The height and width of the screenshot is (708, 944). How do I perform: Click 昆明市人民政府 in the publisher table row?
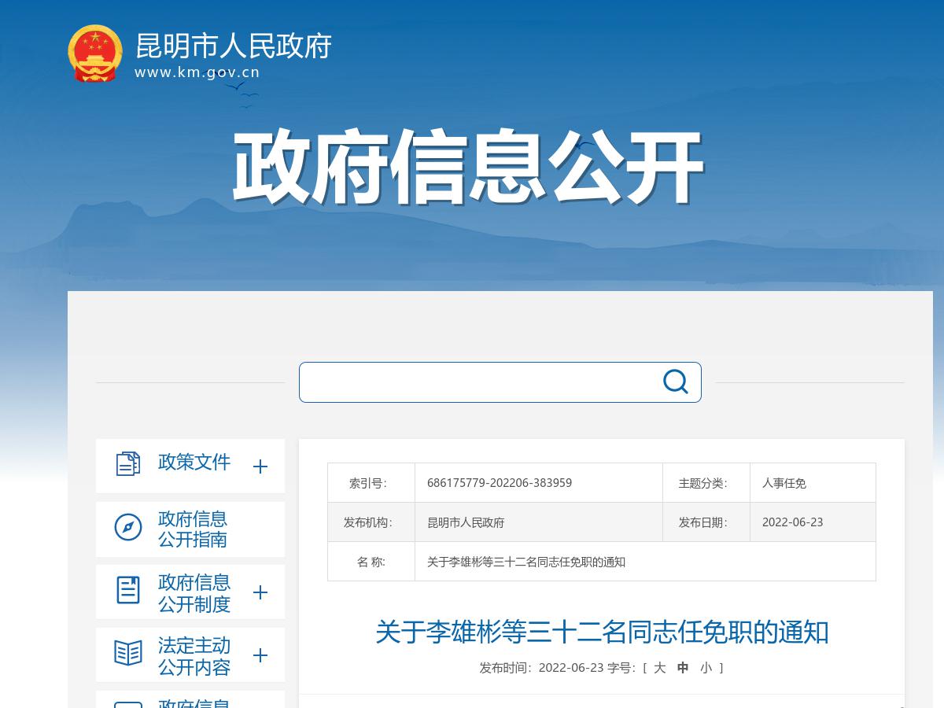point(466,522)
